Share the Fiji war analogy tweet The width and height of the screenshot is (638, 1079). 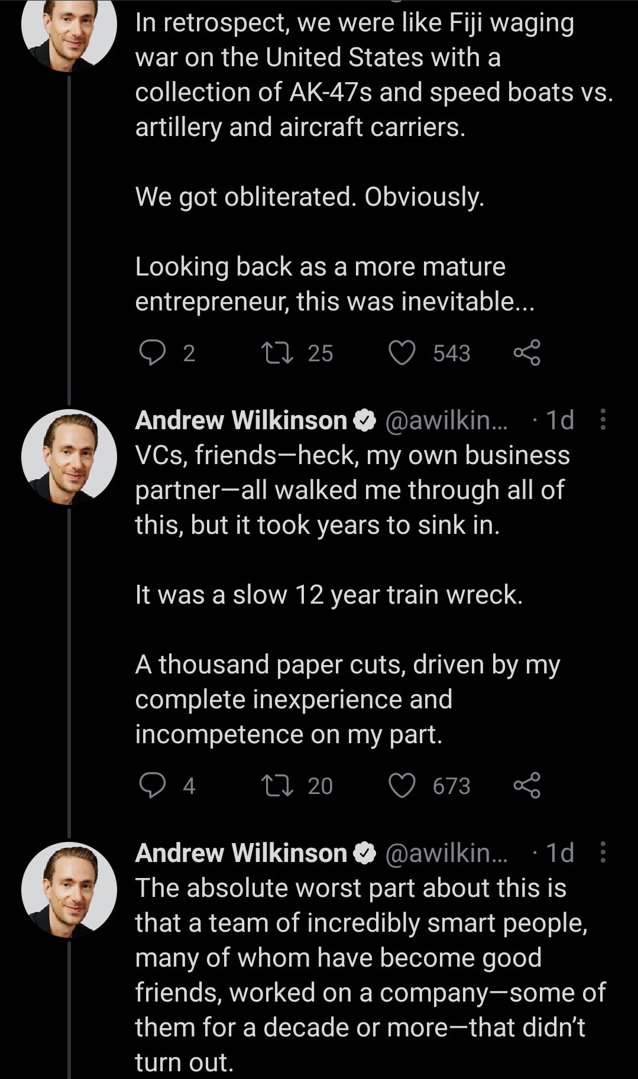point(526,353)
